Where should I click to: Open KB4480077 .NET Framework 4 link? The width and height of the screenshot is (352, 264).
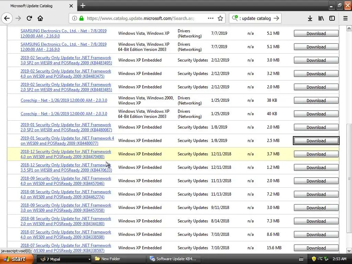pyautogui.click(x=67, y=141)
